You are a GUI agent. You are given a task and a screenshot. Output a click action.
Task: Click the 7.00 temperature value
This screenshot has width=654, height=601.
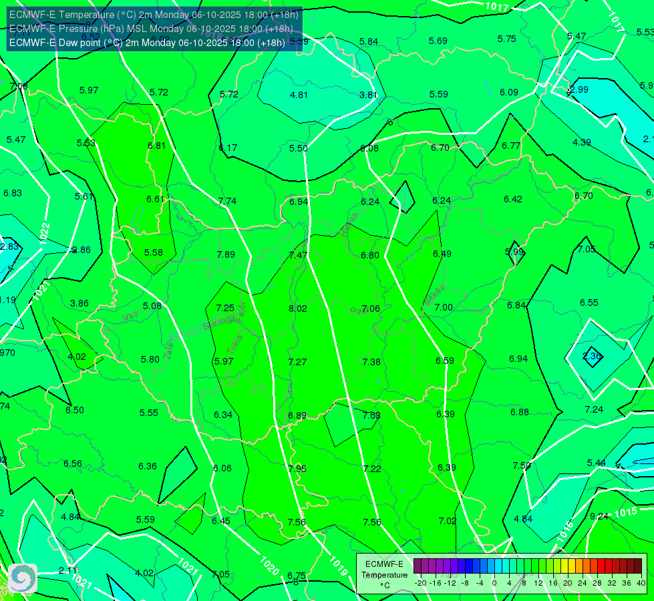point(444,307)
